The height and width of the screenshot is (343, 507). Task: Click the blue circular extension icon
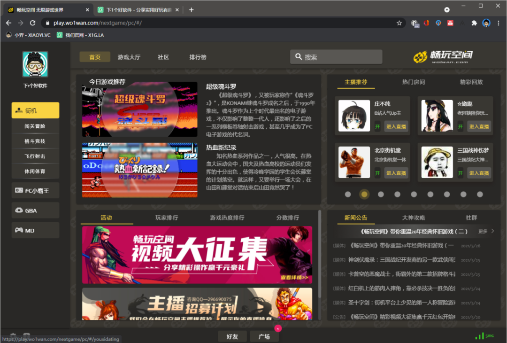[438, 23]
